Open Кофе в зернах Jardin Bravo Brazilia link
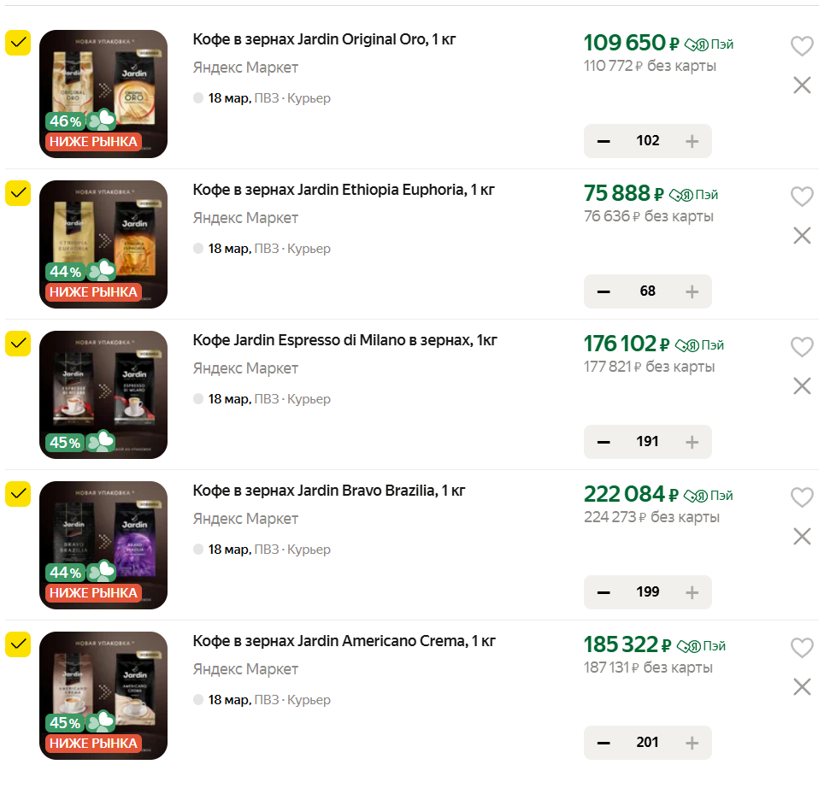836x794 pixels. pos(328,491)
